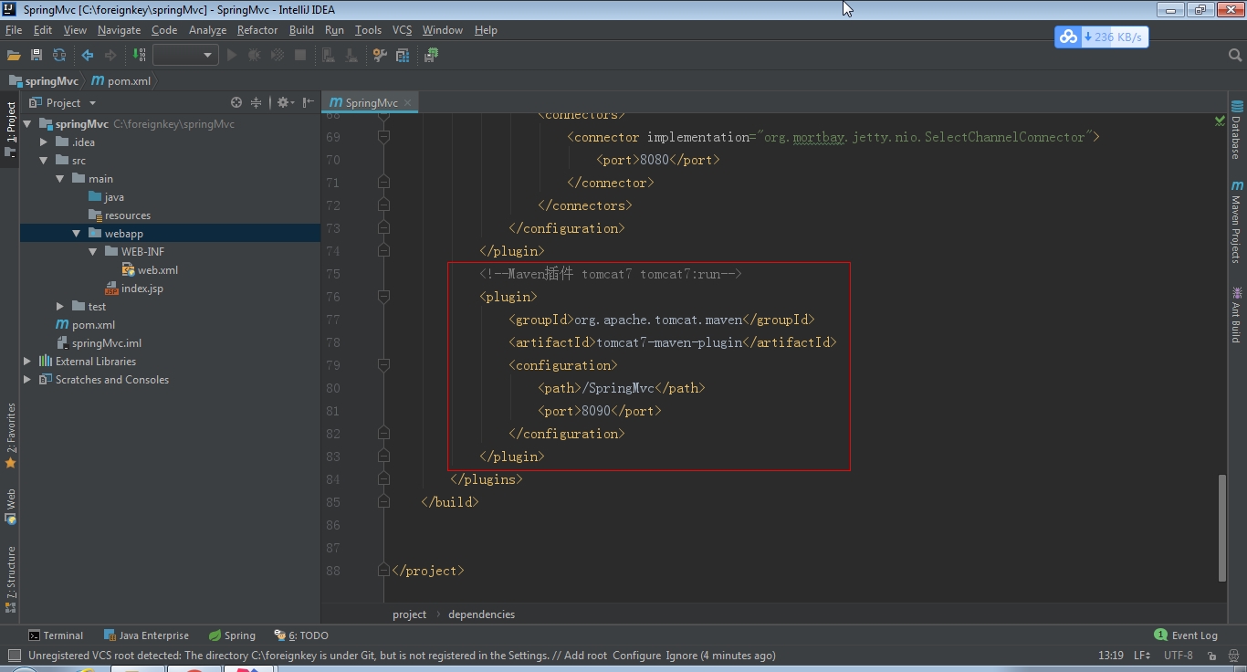The width and height of the screenshot is (1247, 672).
Task: Fold the configuration block at line 79
Action: (383, 365)
